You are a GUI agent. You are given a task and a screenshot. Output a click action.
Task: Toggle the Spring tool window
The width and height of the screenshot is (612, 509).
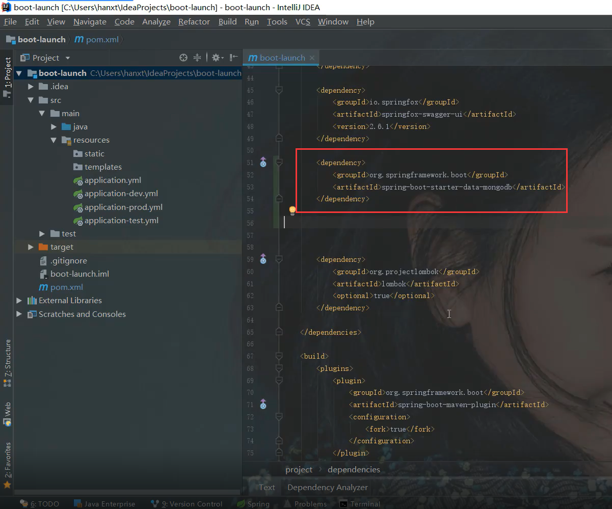253,504
